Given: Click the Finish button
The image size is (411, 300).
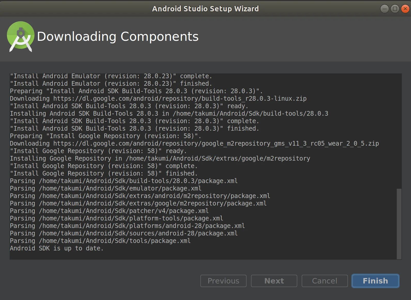Looking at the screenshot, I should (x=375, y=281).
